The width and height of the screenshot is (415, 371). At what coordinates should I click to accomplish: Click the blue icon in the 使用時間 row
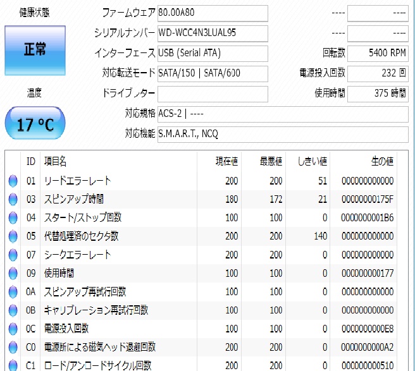[x=13, y=274]
